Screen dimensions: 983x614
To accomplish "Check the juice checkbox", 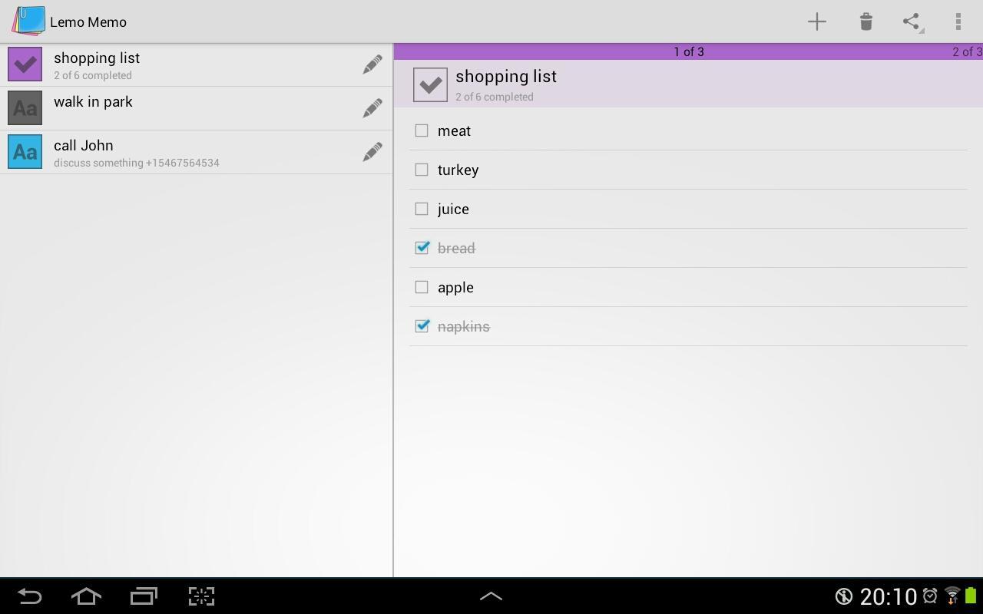I will 422,209.
